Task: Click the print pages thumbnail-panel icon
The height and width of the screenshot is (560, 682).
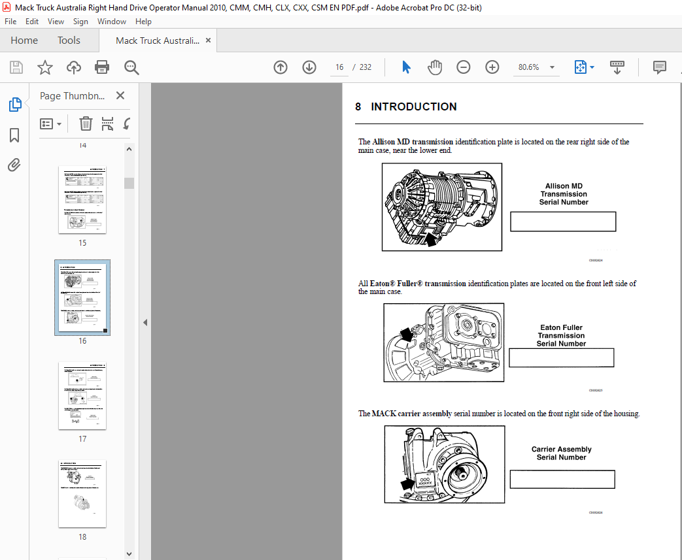Action: 107,124
